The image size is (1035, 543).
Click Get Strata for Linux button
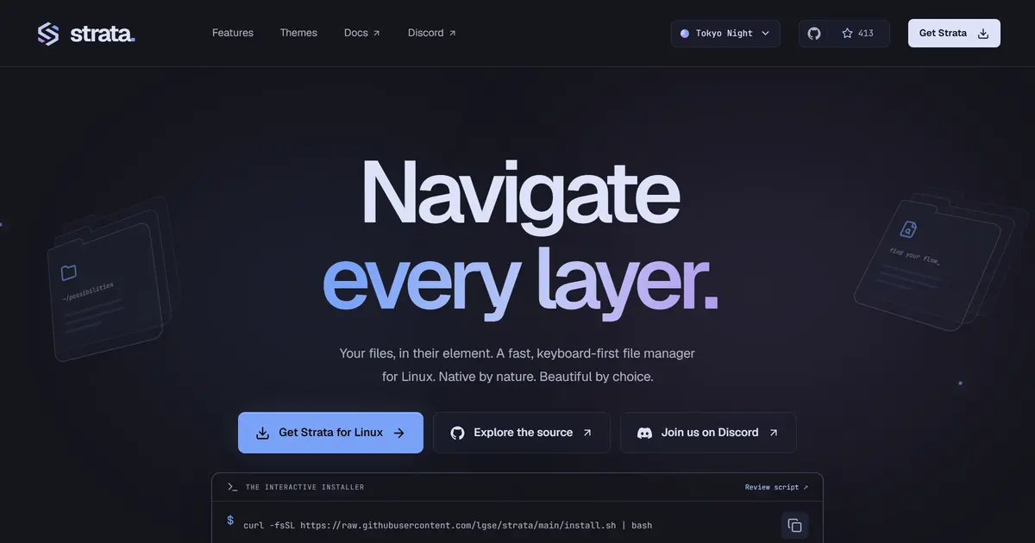click(330, 433)
